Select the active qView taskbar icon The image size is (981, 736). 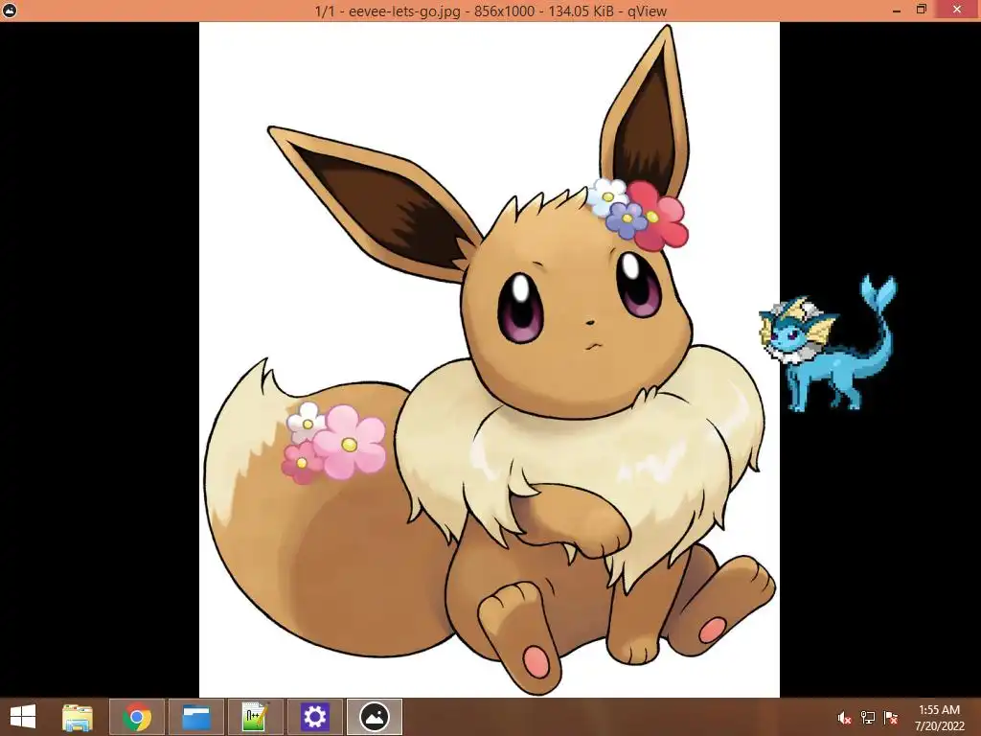pyautogui.click(x=375, y=717)
